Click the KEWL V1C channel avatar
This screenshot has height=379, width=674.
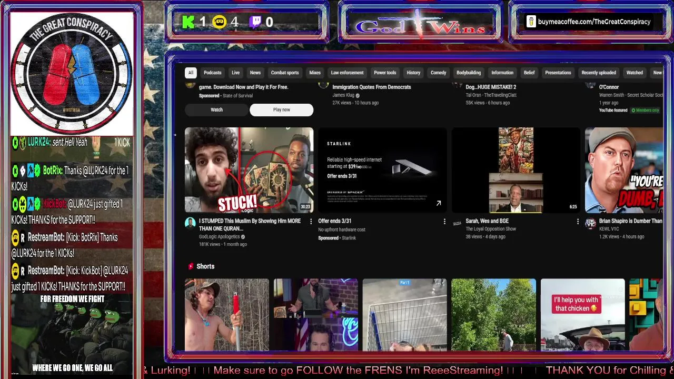pos(590,223)
